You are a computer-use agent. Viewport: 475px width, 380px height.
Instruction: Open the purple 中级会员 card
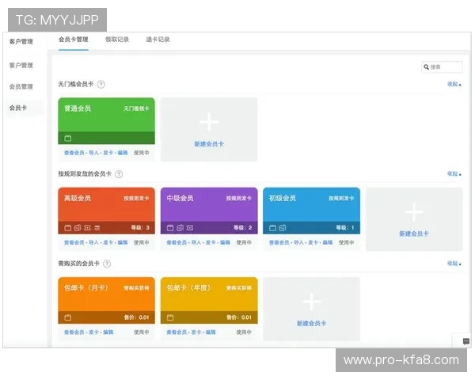coord(209,211)
